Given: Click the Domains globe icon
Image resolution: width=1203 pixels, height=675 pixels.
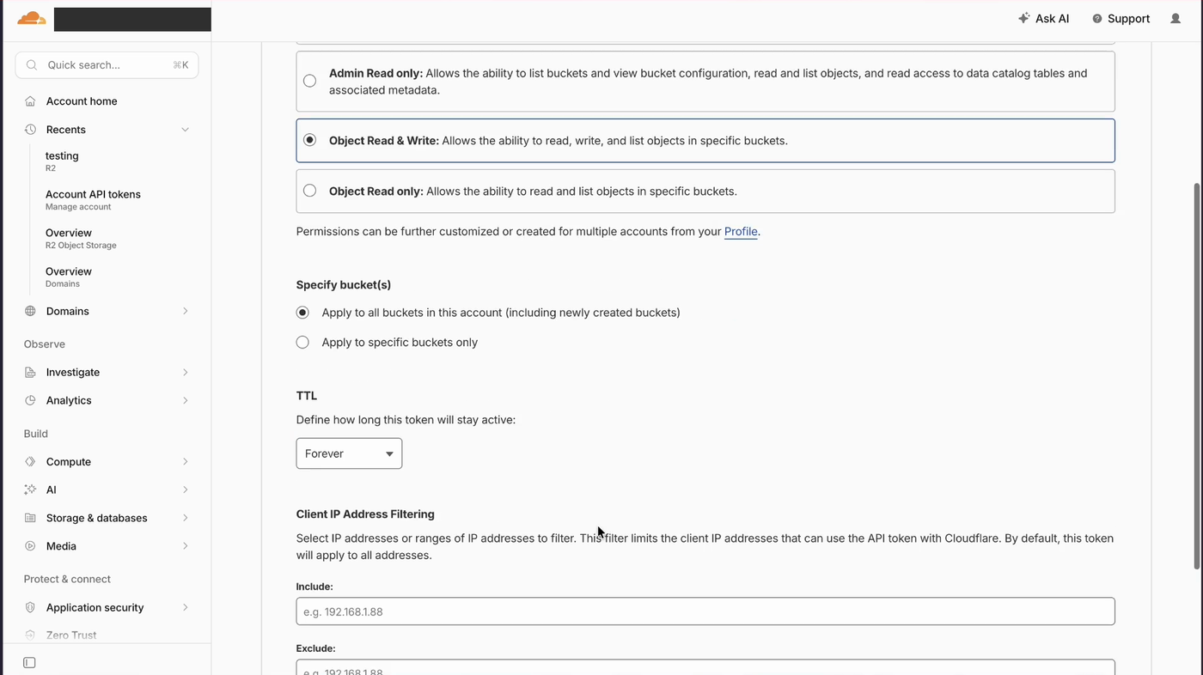Looking at the screenshot, I should [x=30, y=311].
